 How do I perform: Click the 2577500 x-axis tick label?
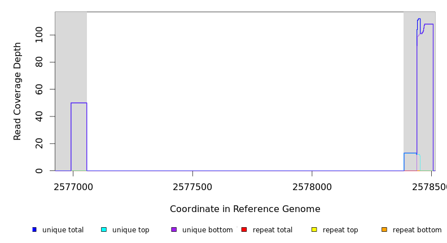click(x=192, y=187)
